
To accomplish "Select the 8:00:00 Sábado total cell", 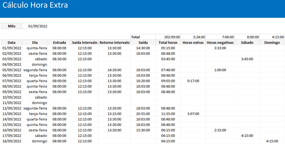I will pyautogui.click(x=247, y=37).
